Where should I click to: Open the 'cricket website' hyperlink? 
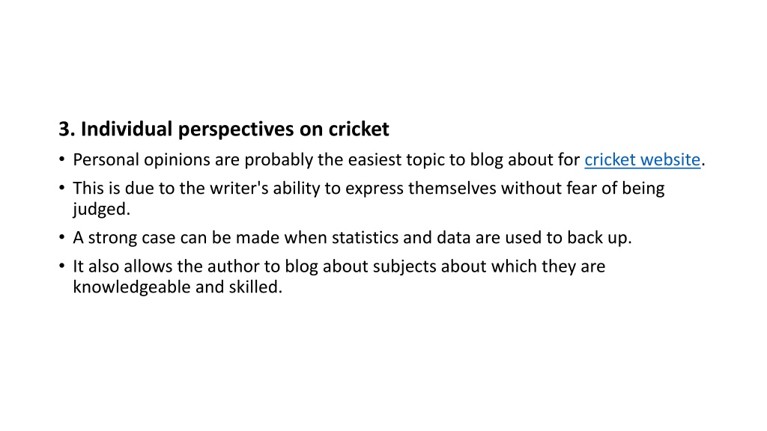642,160
